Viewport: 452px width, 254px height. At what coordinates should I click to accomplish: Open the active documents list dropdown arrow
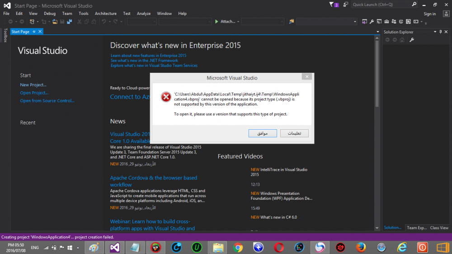[x=377, y=32]
